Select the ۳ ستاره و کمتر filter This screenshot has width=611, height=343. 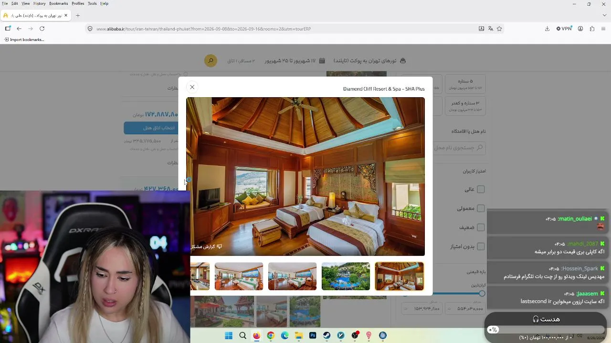click(x=464, y=106)
